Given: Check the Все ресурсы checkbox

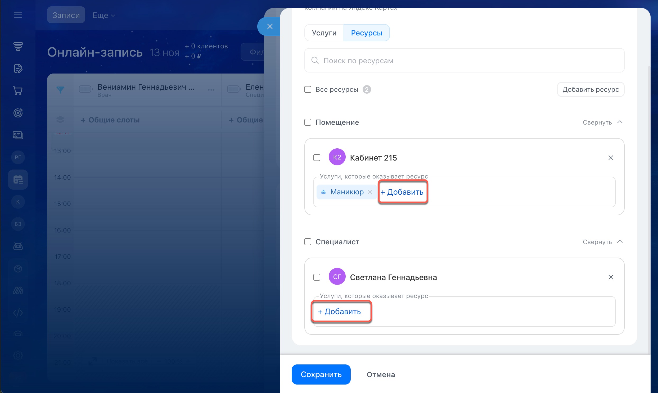Looking at the screenshot, I should [308, 89].
